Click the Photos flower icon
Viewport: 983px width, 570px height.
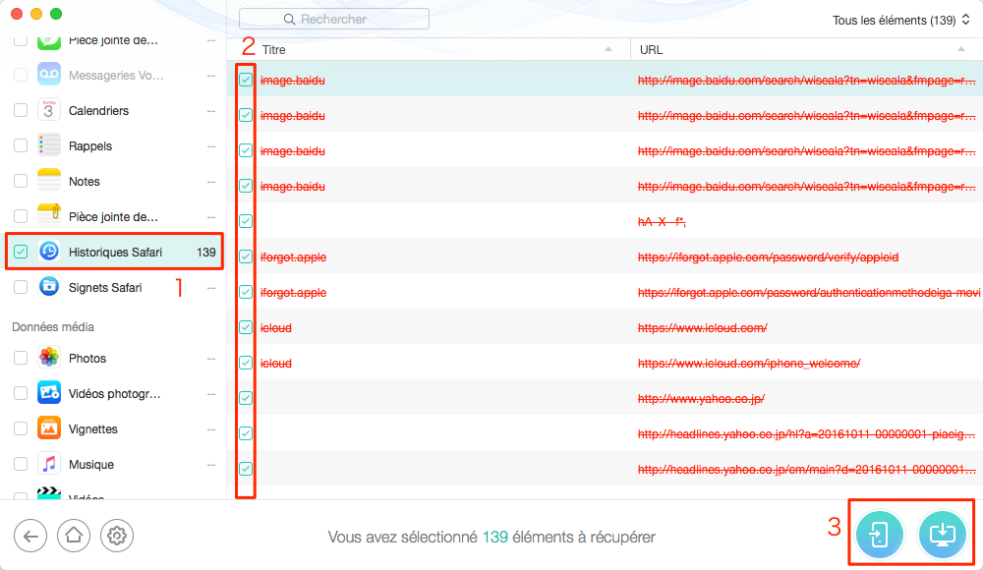click(49, 358)
